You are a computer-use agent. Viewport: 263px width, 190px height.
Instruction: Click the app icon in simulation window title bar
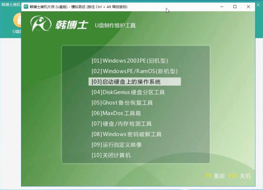(26, 7)
